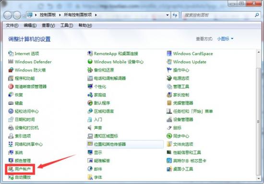Viewport: 264px width, 184px height.
Task: Click the Windows Update icon
Action: click(169, 62)
